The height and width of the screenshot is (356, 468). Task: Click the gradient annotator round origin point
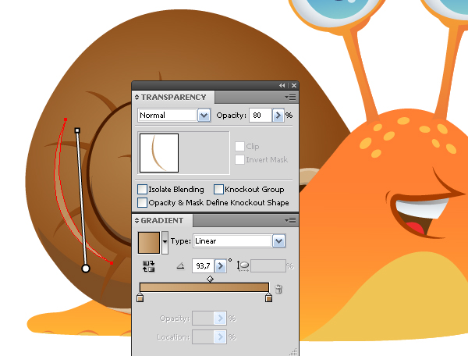[86, 269]
